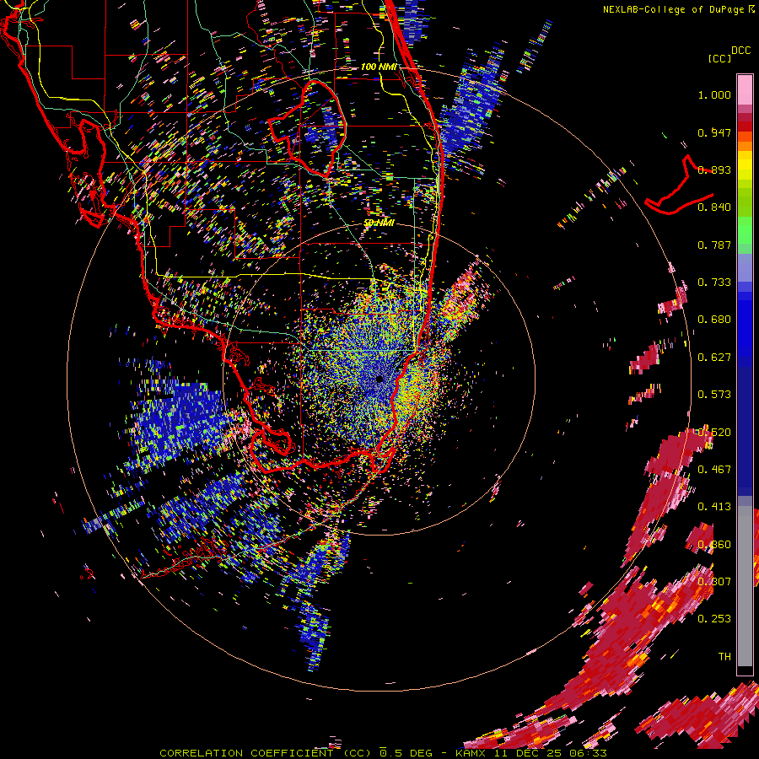The width and height of the screenshot is (759, 759).
Task: Click the 0.360 scale value
Action: tap(714, 545)
